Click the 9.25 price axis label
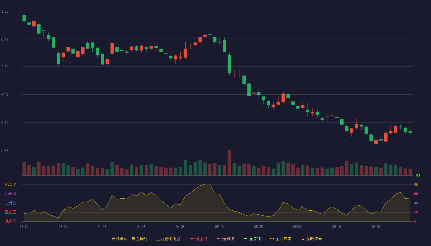Image resolution: width=431 pixels, height=246 pixels. point(5,11)
